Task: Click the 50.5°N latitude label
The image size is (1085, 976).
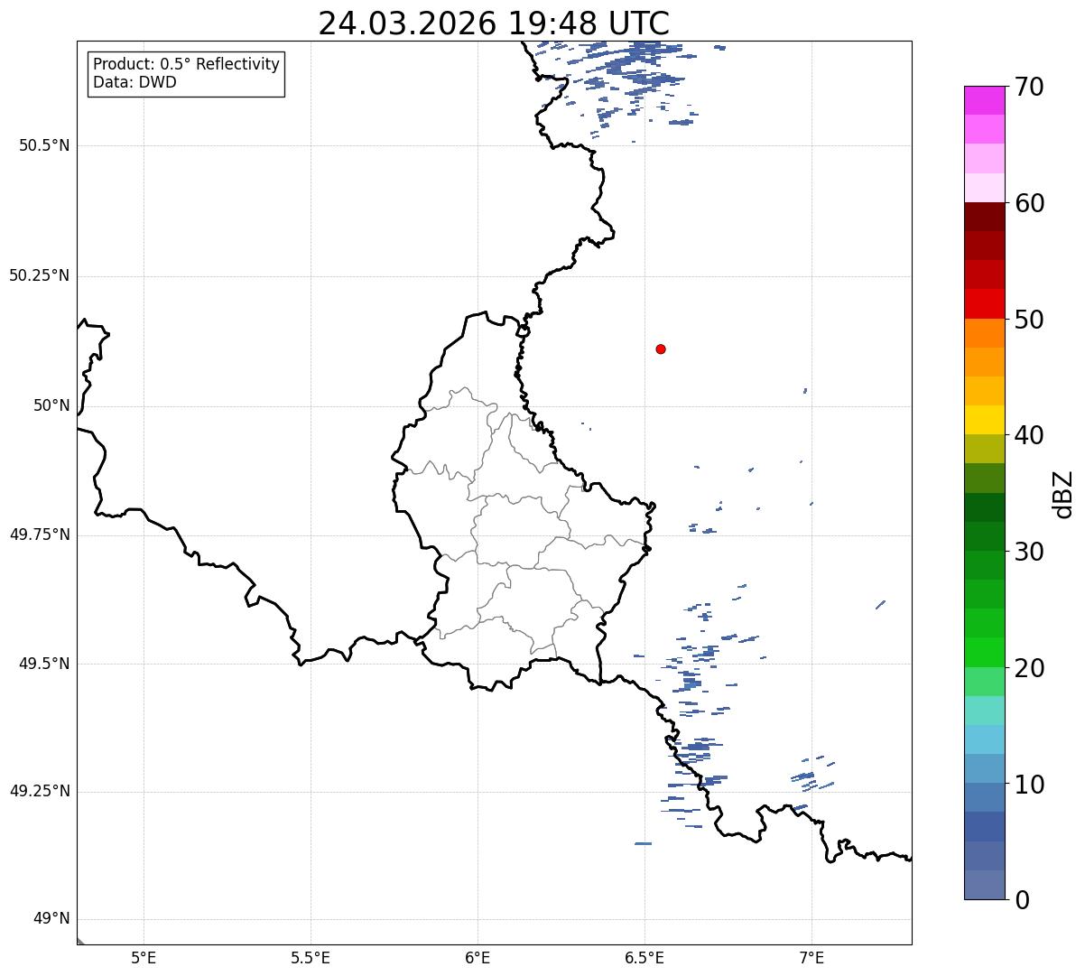Action: pos(44,145)
